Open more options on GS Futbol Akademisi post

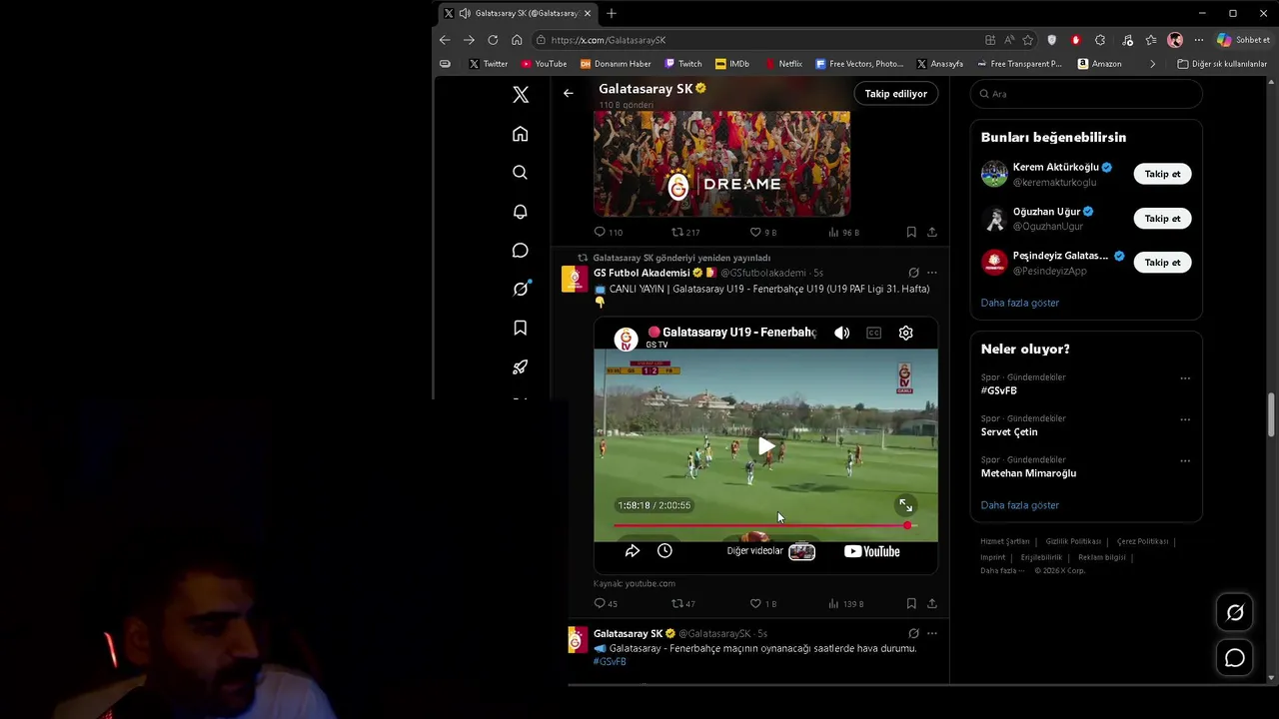tap(932, 273)
